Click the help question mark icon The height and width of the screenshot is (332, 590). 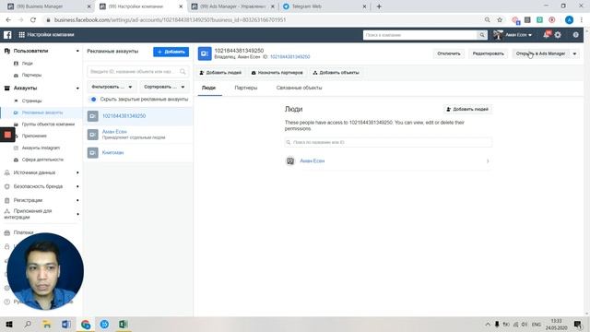575,35
